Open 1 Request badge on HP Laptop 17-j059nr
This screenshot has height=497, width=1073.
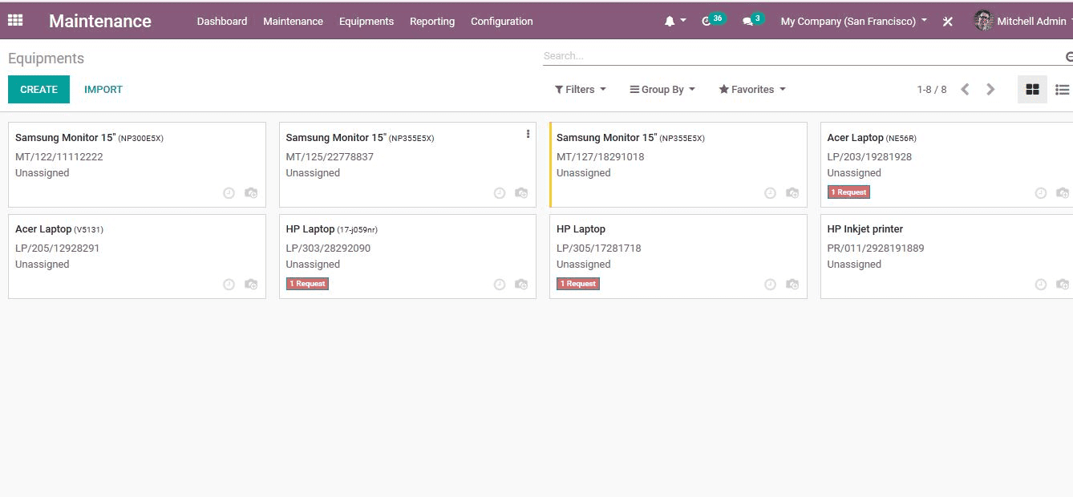(307, 284)
